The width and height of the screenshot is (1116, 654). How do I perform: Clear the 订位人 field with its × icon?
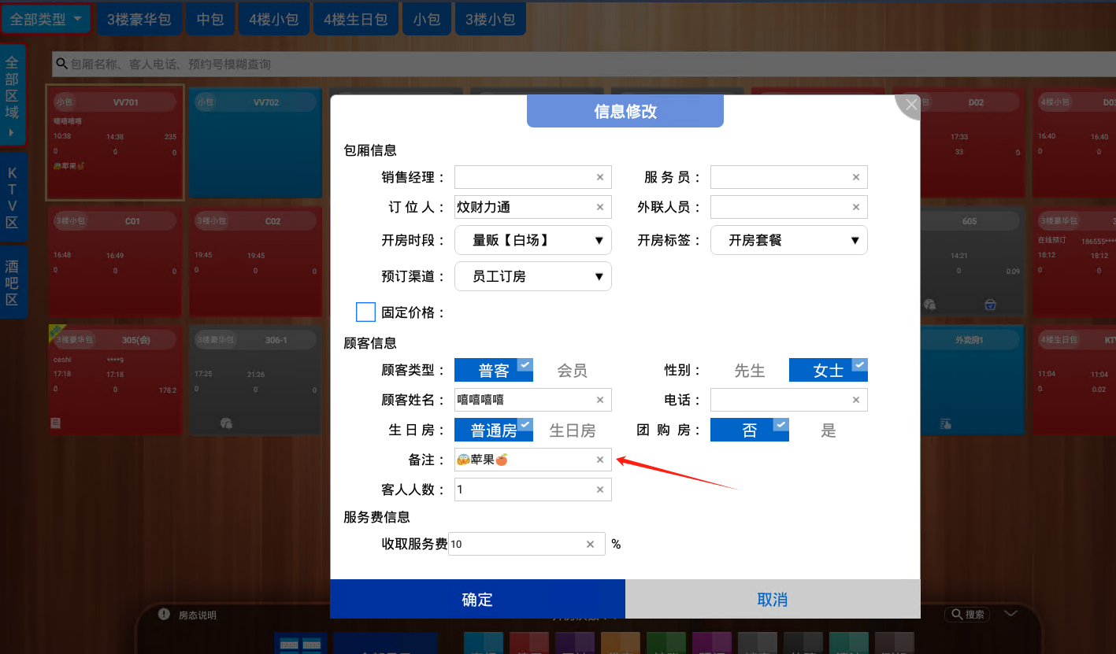pyautogui.click(x=599, y=207)
